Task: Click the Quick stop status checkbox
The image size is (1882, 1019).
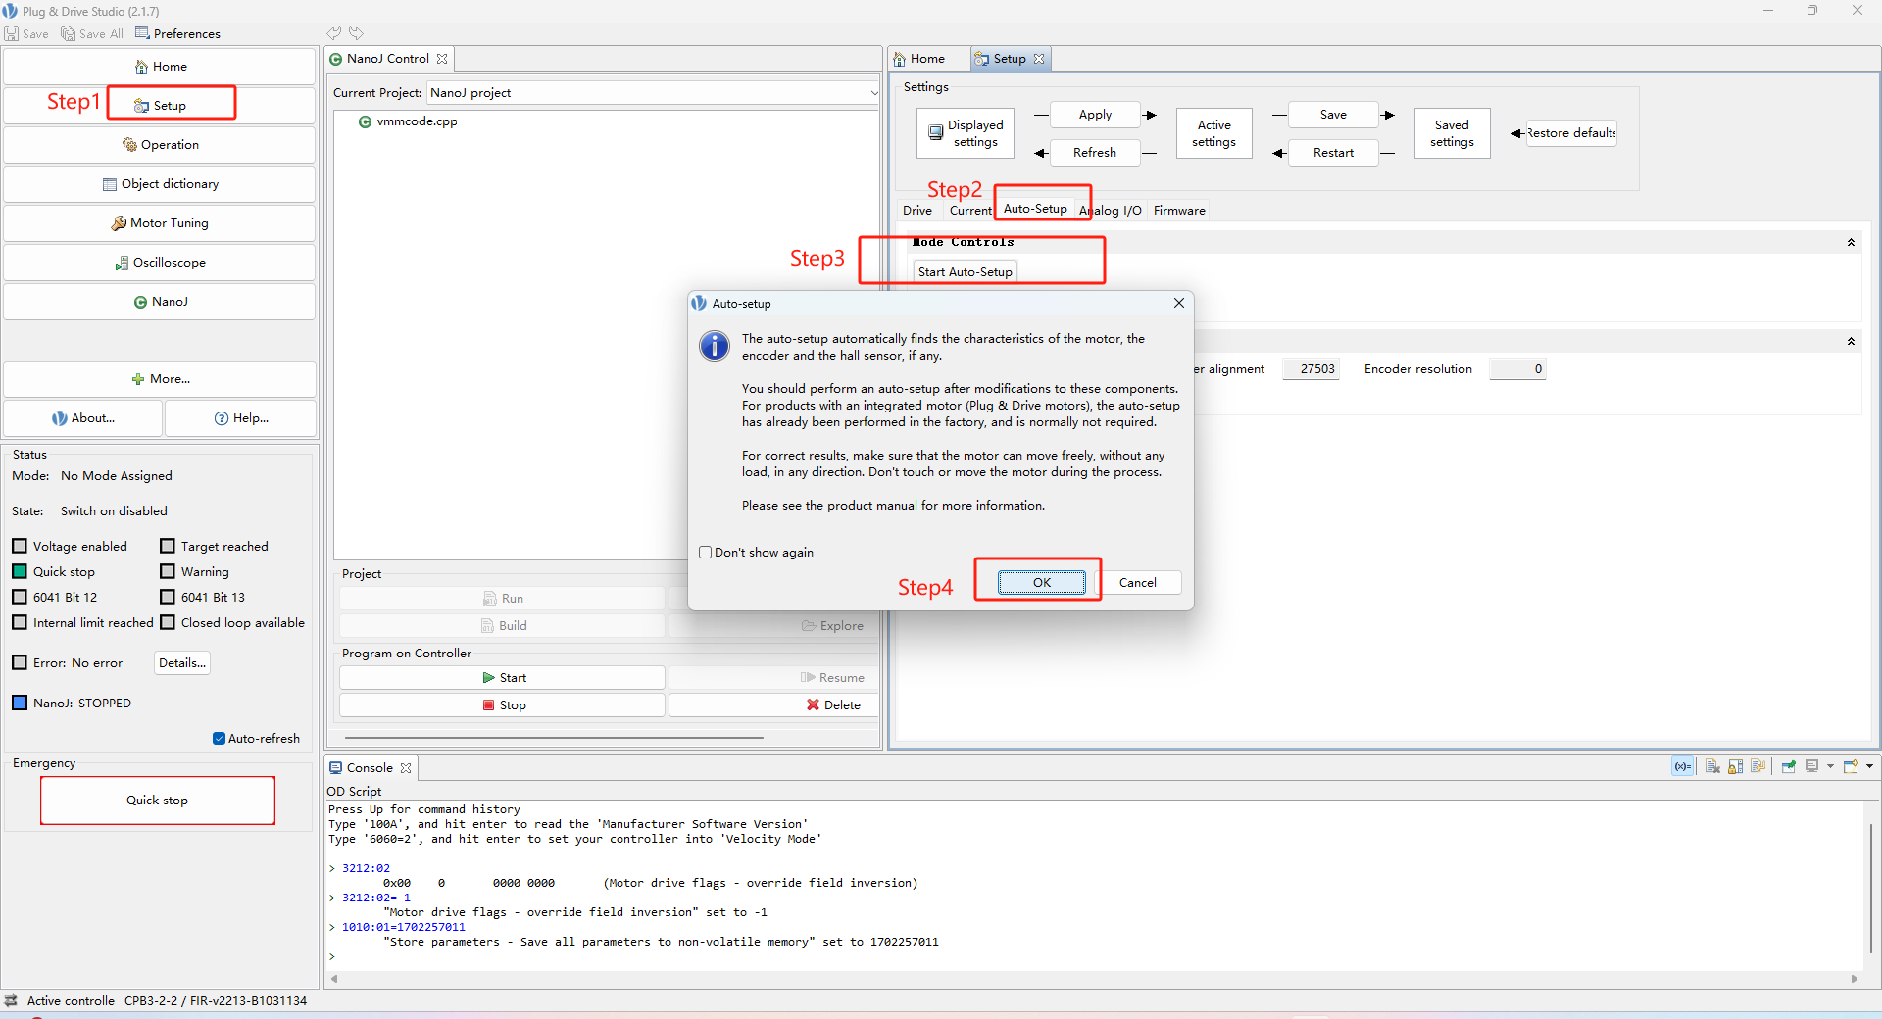Action: point(20,571)
